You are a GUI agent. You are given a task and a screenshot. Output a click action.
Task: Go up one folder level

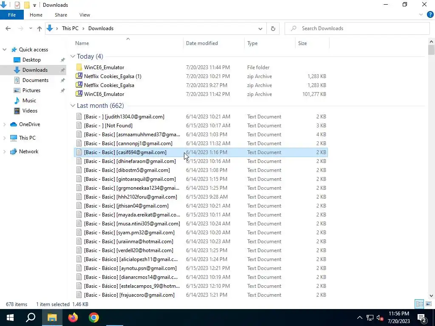click(40, 28)
